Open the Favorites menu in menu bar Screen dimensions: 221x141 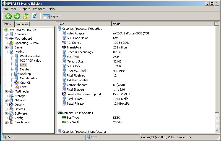tap(39, 9)
